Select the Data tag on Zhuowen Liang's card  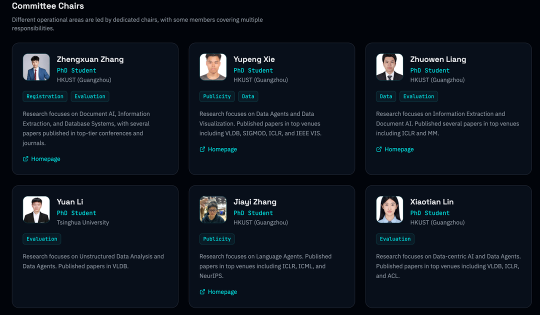tap(386, 96)
